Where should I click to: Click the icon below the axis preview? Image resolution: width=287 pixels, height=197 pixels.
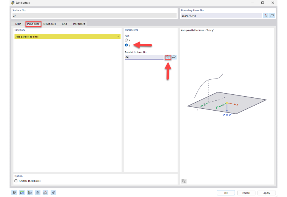(x=184, y=181)
